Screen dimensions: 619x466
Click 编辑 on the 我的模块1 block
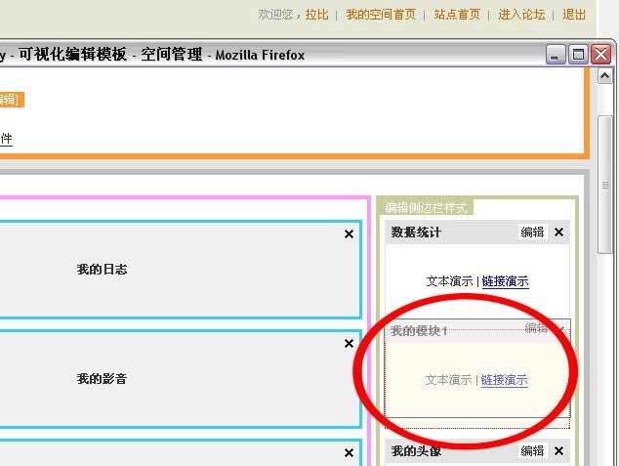[x=536, y=328]
